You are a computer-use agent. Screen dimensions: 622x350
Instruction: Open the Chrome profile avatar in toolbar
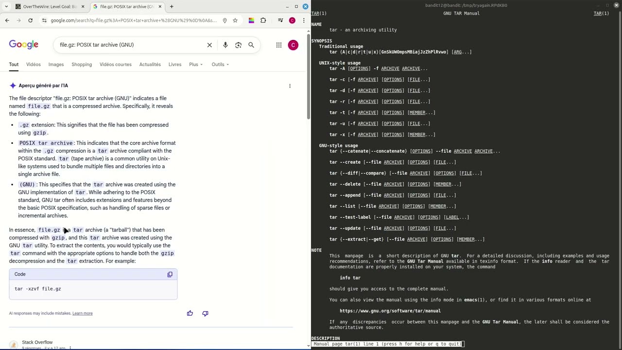(292, 20)
